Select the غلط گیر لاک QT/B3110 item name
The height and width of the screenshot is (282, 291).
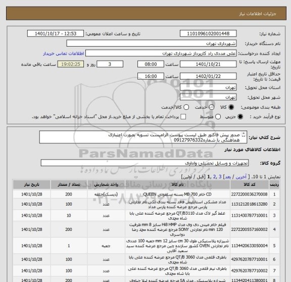pyautogui.click(x=177, y=216)
